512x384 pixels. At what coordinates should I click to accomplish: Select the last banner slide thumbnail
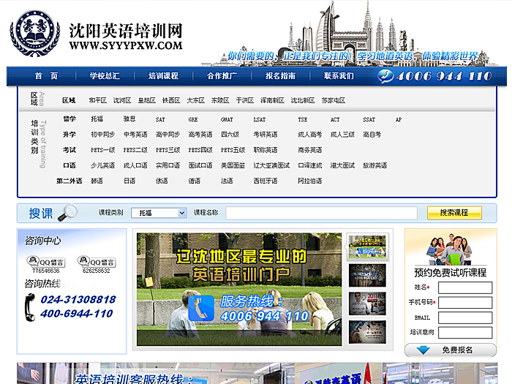[367, 331]
